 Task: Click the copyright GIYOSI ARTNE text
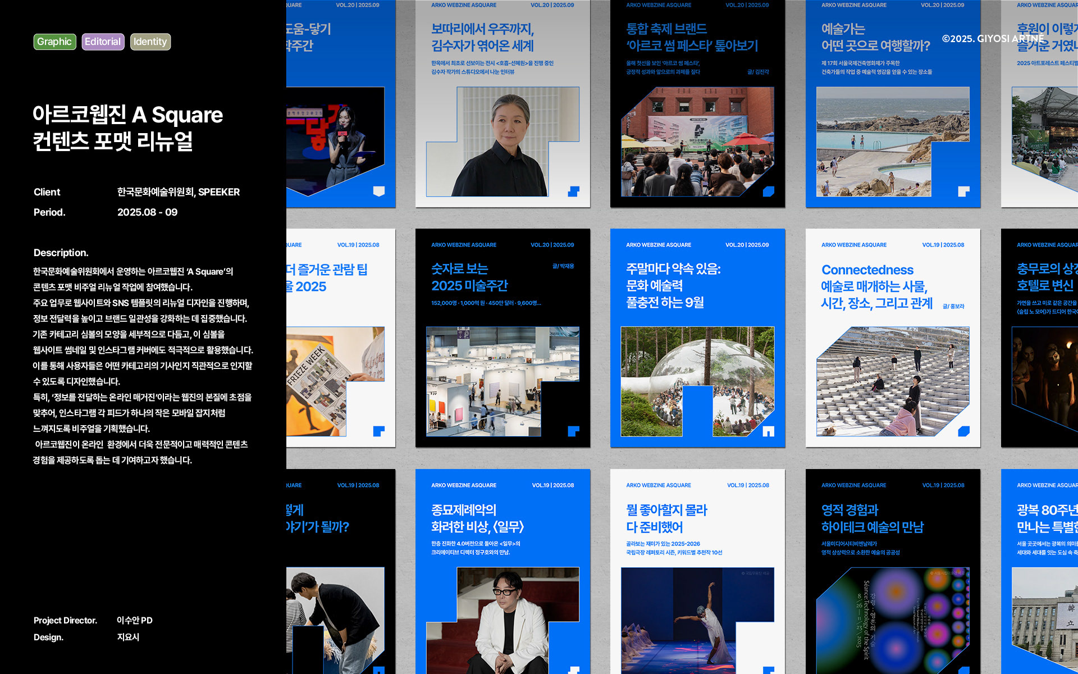pyautogui.click(x=993, y=39)
